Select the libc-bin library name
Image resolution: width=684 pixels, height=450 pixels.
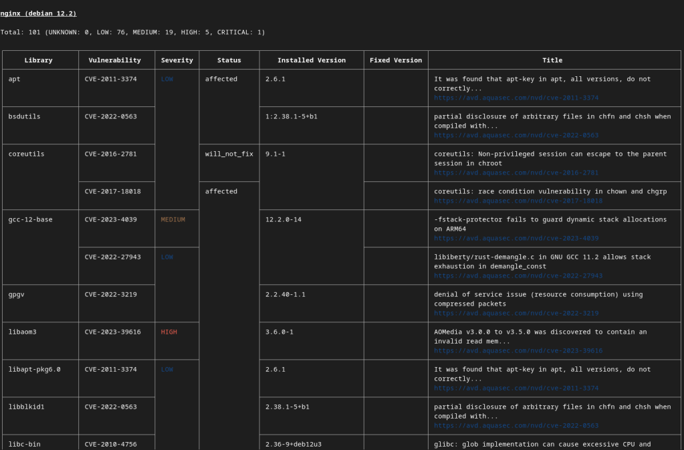(x=24, y=444)
